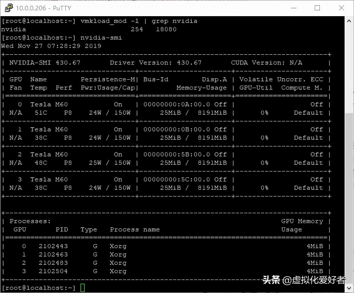Click the 'GPU-Util' column header
The width and height of the screenshot is (354, 293).
256,88
